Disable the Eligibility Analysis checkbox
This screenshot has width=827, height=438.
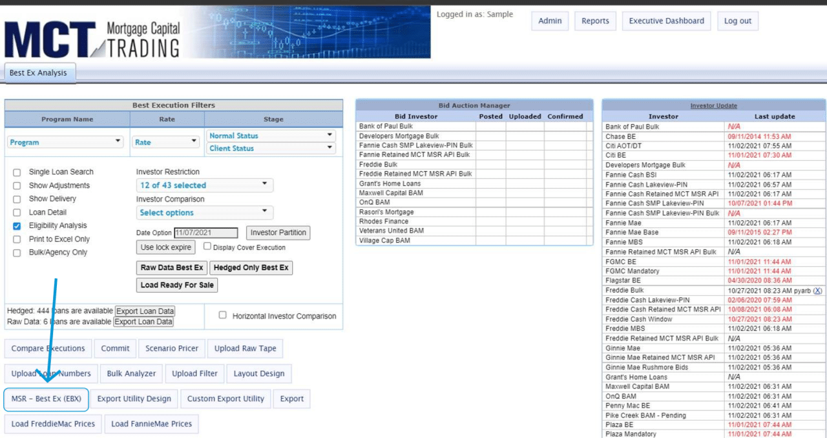click(16, 225)
